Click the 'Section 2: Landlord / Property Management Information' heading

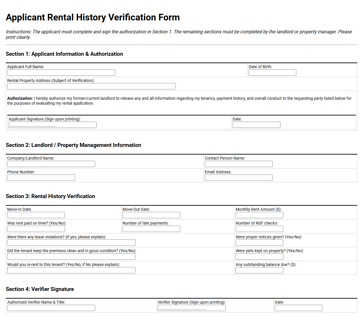tap(73, 145)
